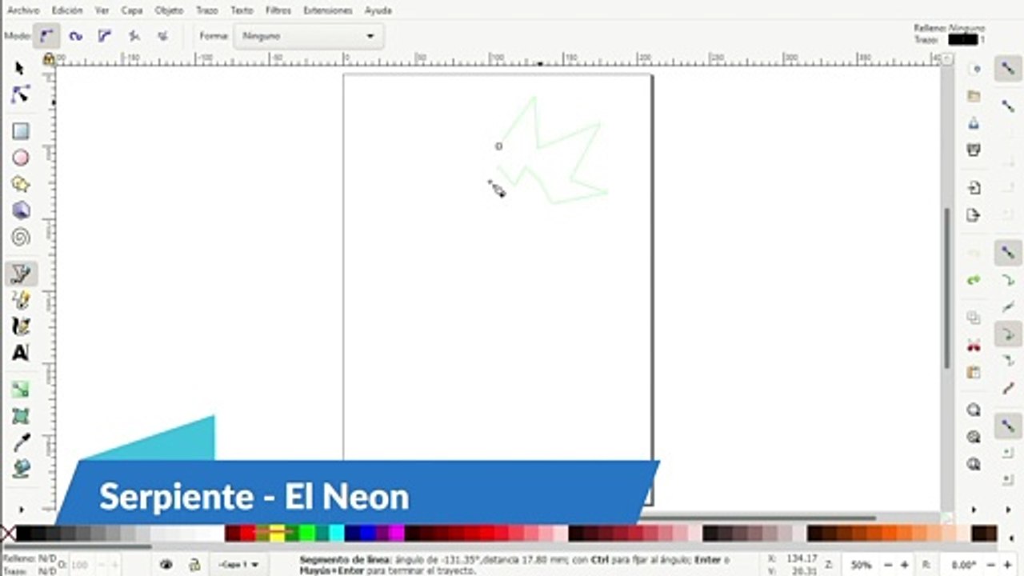Toggle current layer visibility eye
Image resolution: width=1024 pixels, height=576 pixels.
click(166, 564)
